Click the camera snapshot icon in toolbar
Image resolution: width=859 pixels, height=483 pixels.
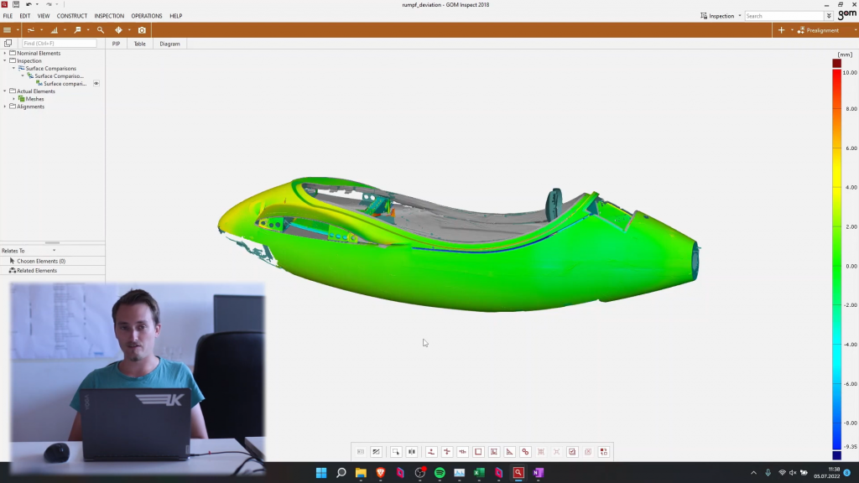(x=142, y=30)
